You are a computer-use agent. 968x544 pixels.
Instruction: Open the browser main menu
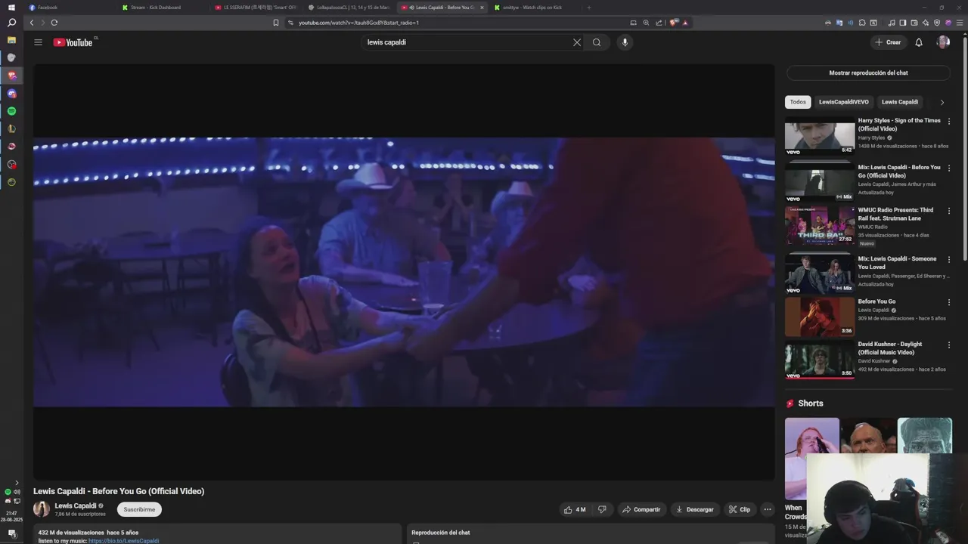(960, 23)
